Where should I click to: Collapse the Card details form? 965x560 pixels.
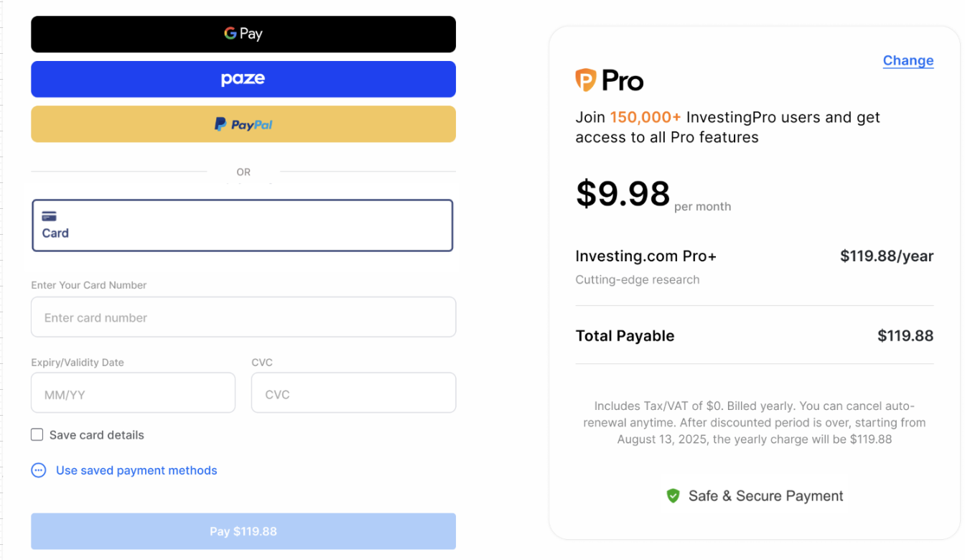243,224
